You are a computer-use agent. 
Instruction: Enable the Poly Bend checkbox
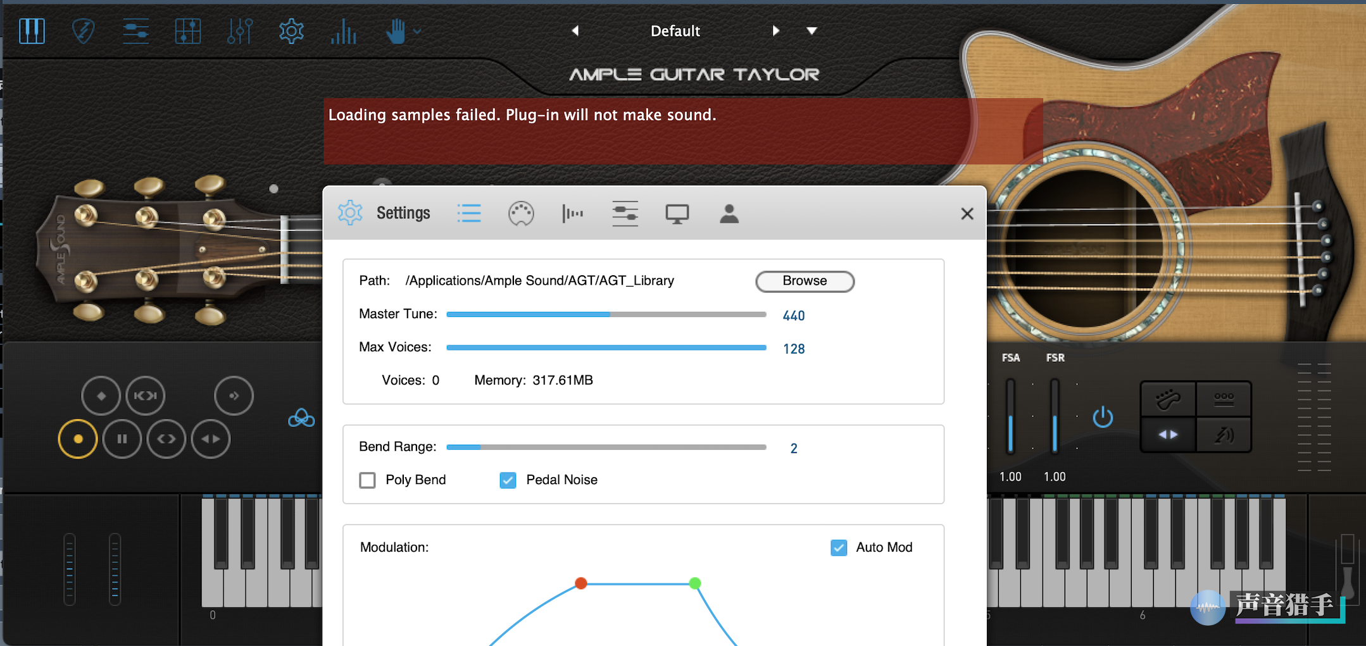click(368, 480)
